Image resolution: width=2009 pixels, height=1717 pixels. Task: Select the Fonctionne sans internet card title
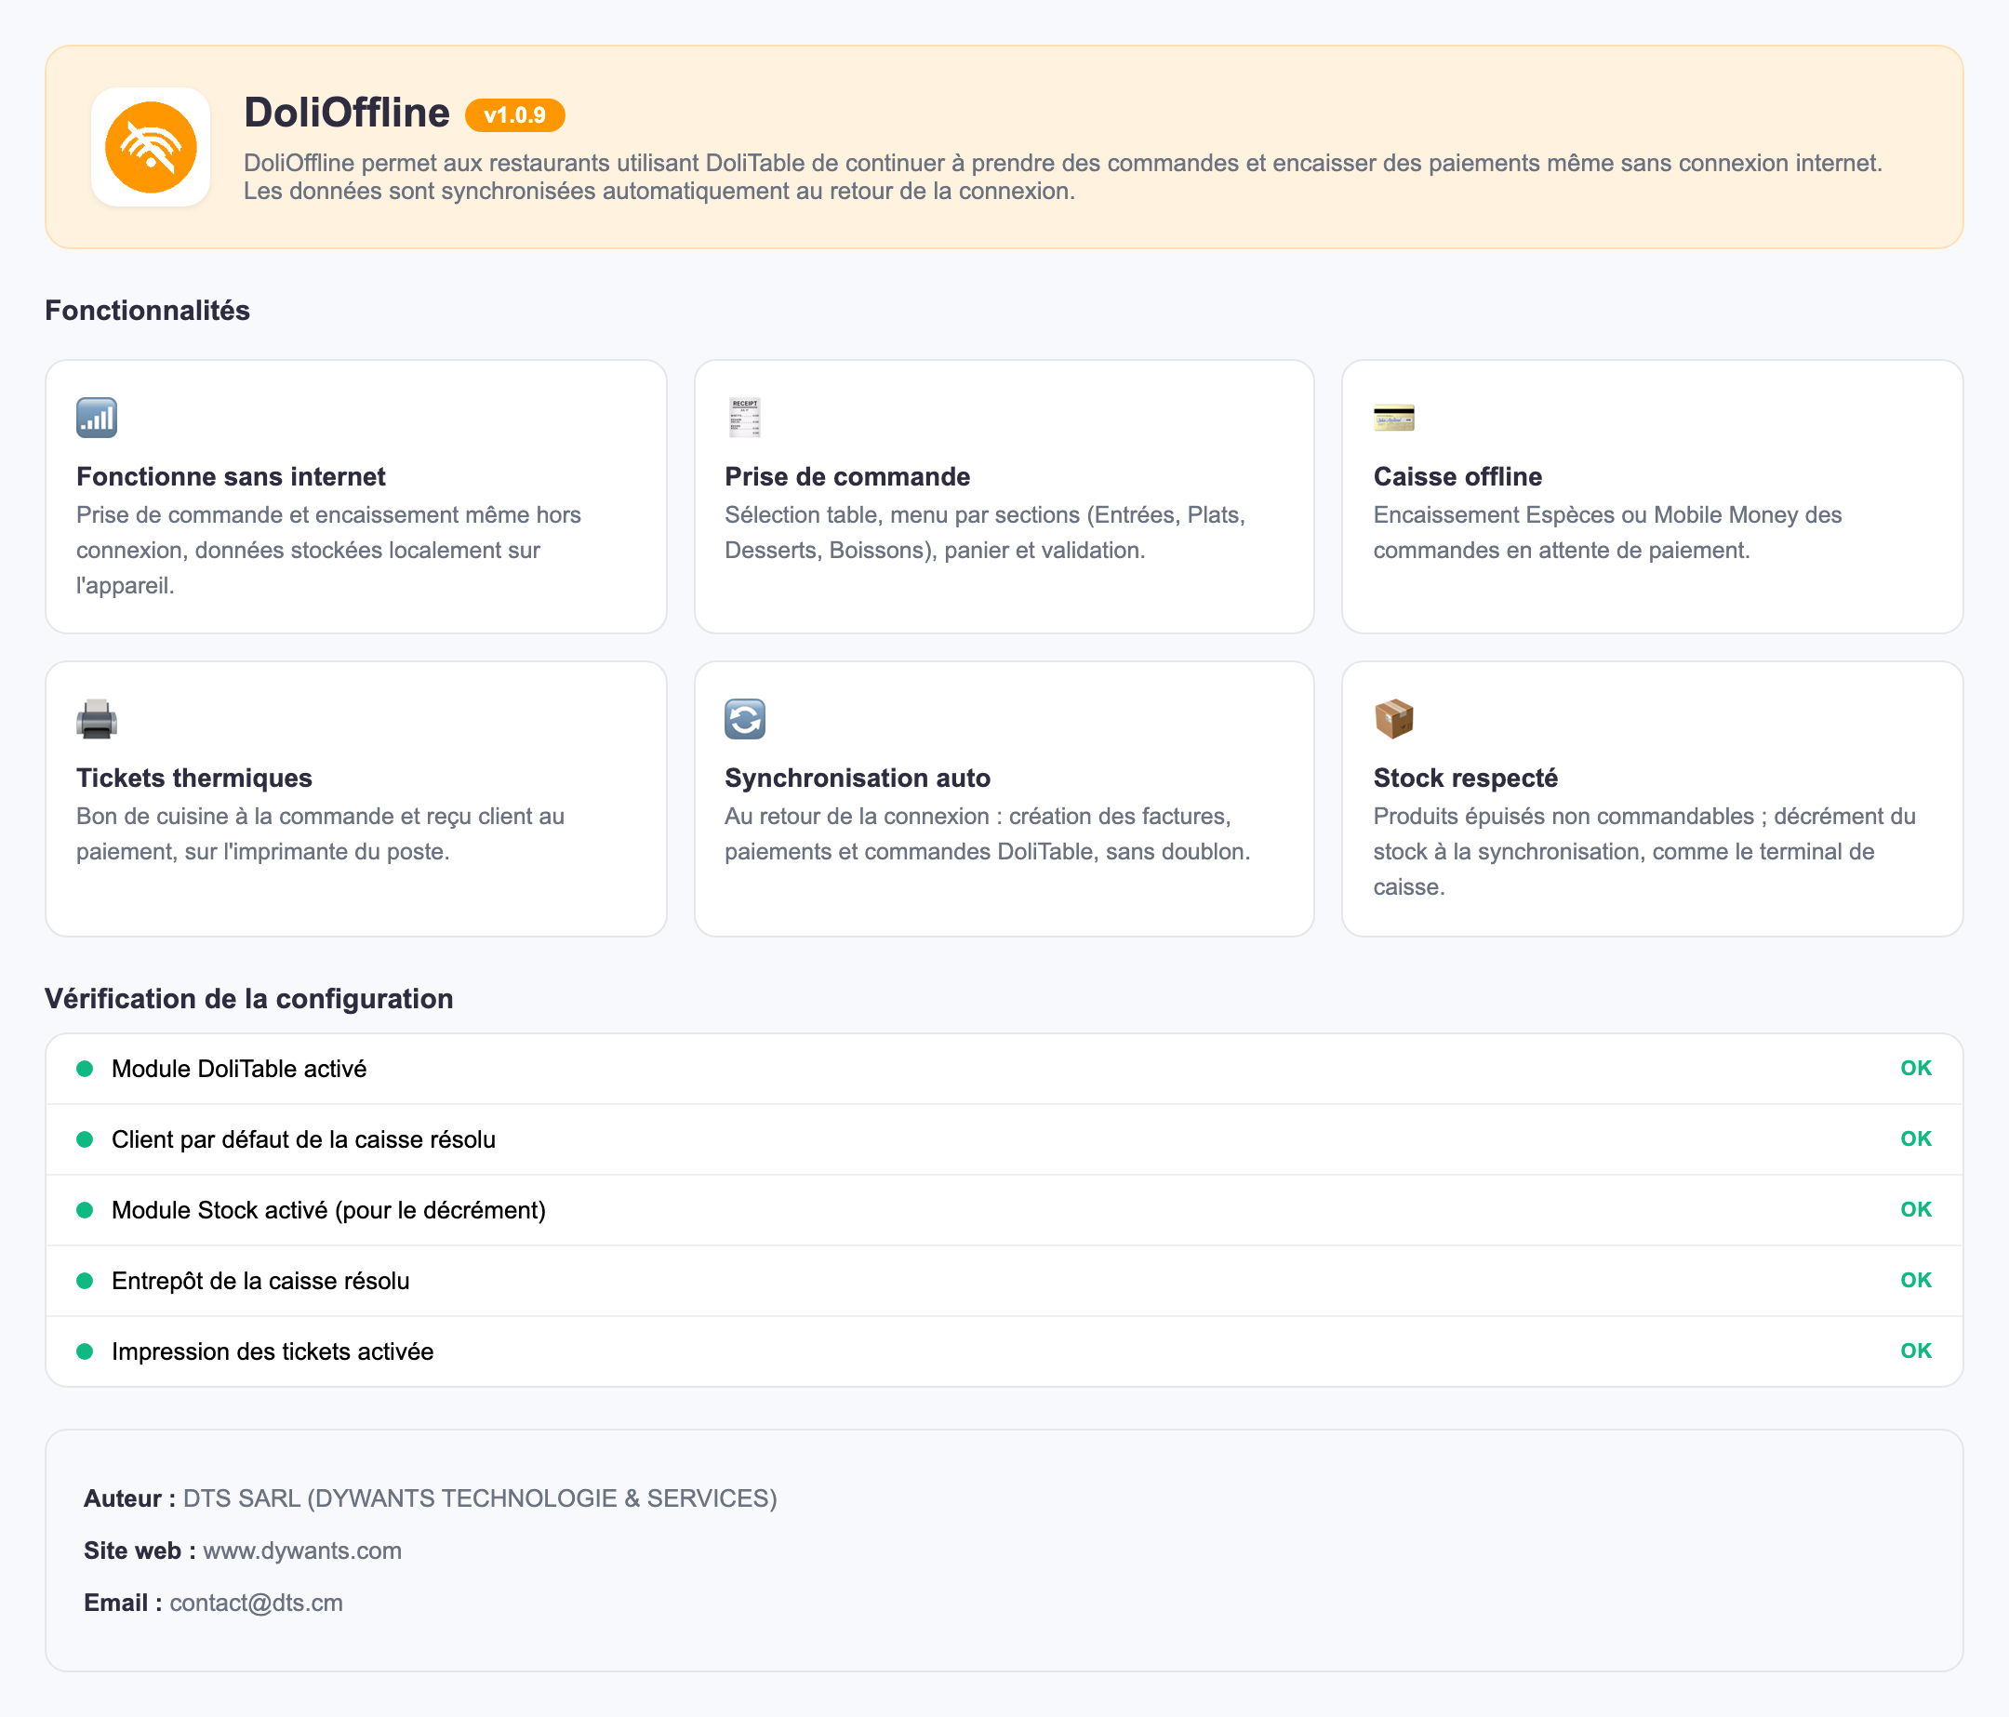(231, 477)
